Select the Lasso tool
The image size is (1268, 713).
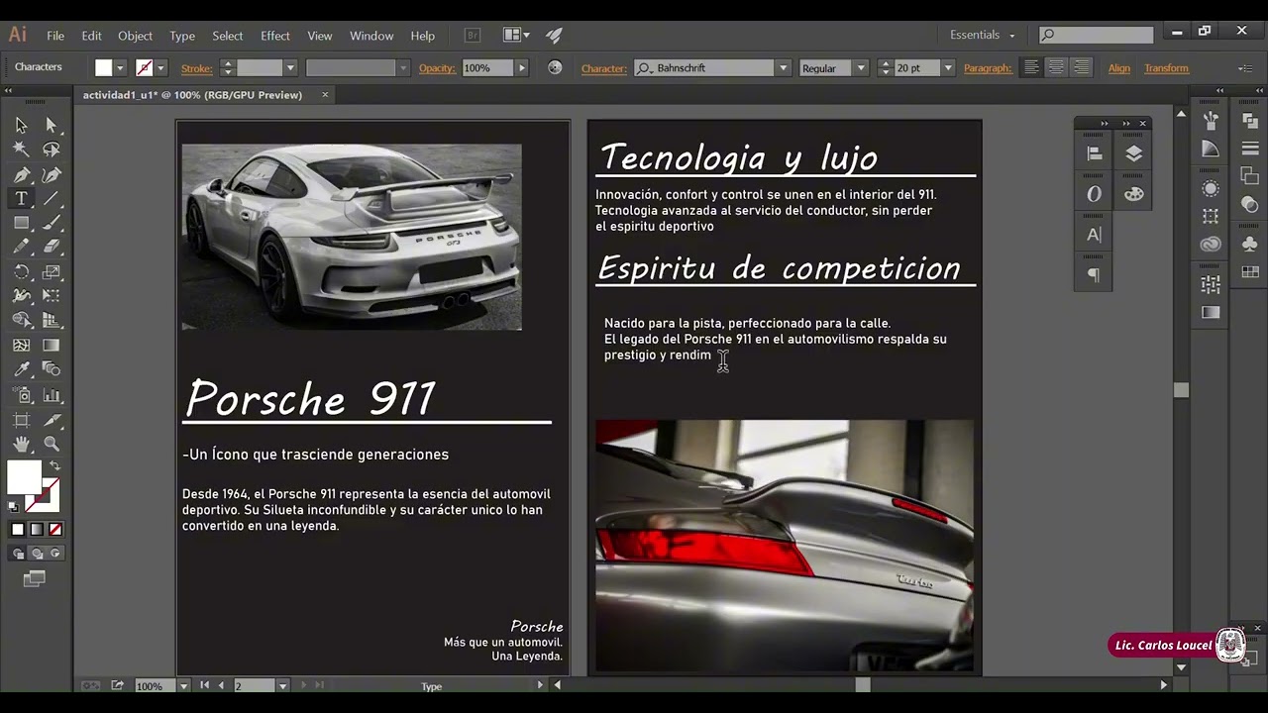point(52,150)
